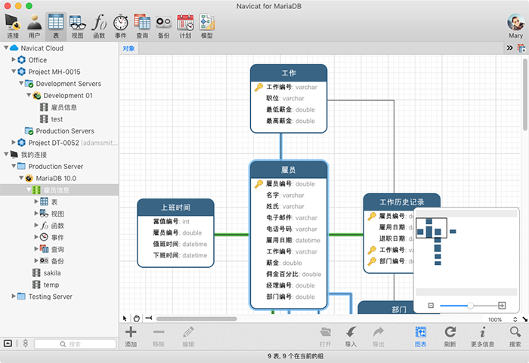Screen dimensions: 529x363
Task: Expand the 查询 node in tree
Action: pos(36,249)
